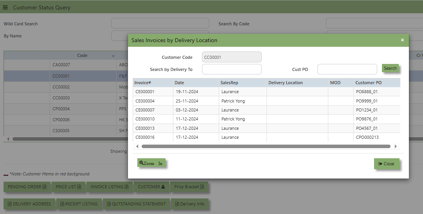This screenshot has width=423, height=214.
Task: Click customer PO PO9999_01
Action: coord(367,101)
